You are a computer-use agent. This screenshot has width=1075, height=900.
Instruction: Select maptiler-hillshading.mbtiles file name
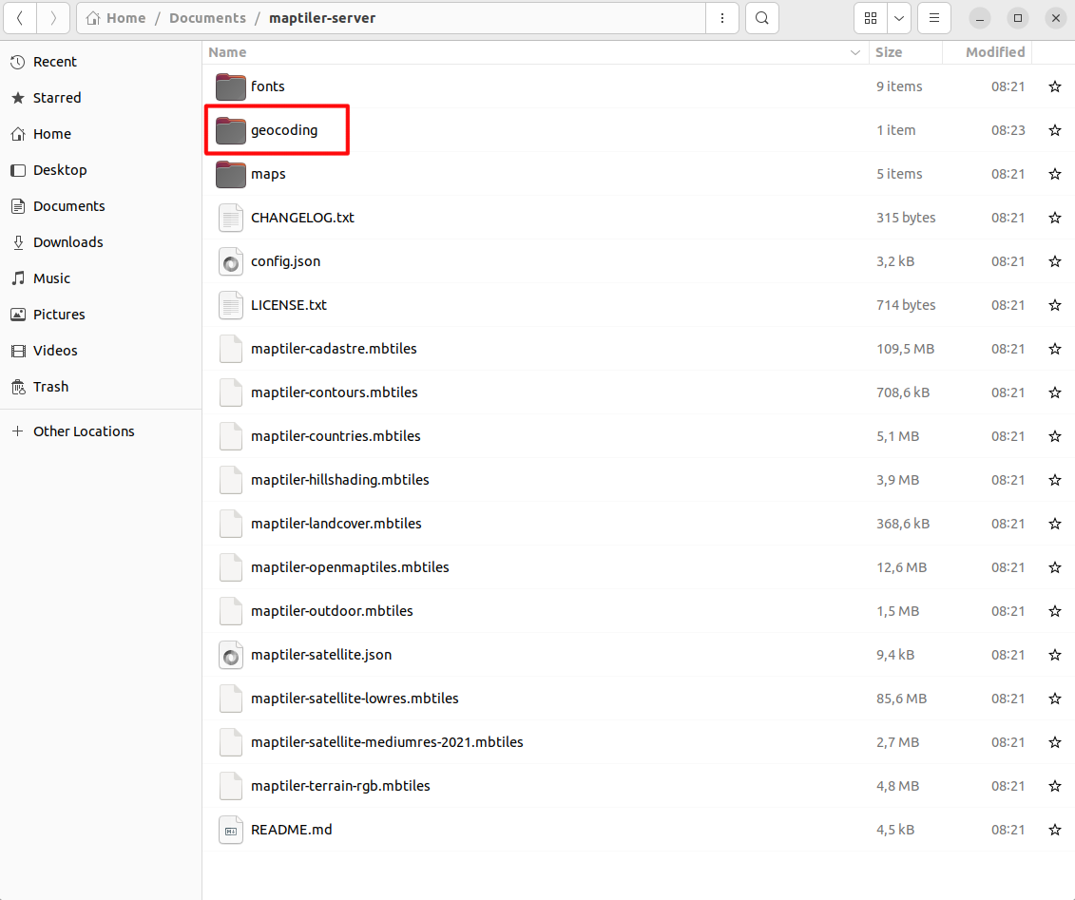point(339,480)
